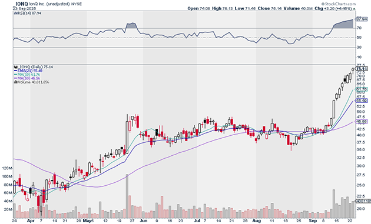Click the 10 label on the RSI axis

click(x=359, y=57)
